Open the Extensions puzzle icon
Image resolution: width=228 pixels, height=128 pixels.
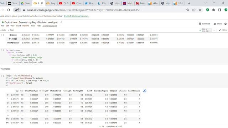click(214, 10)
